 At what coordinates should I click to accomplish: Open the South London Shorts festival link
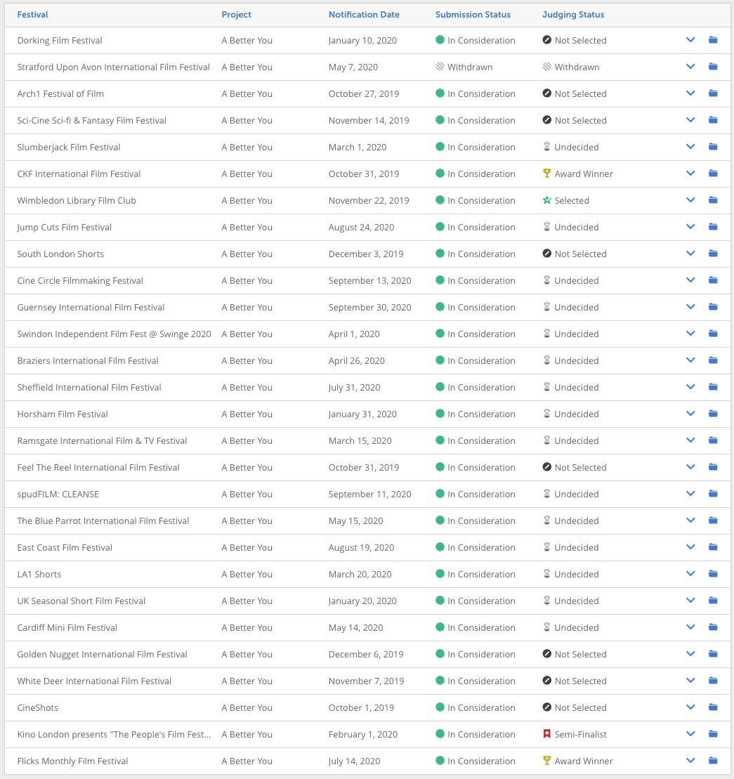point(60,254)
